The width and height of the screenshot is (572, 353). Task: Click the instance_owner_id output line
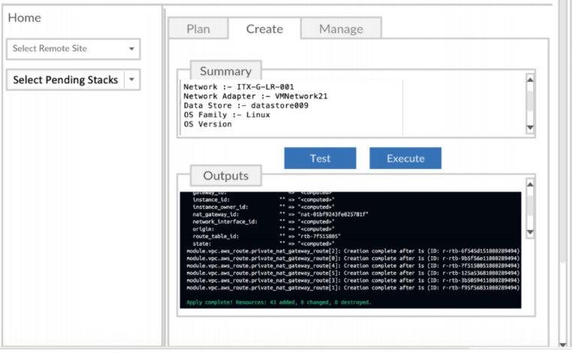pos(263,207)
